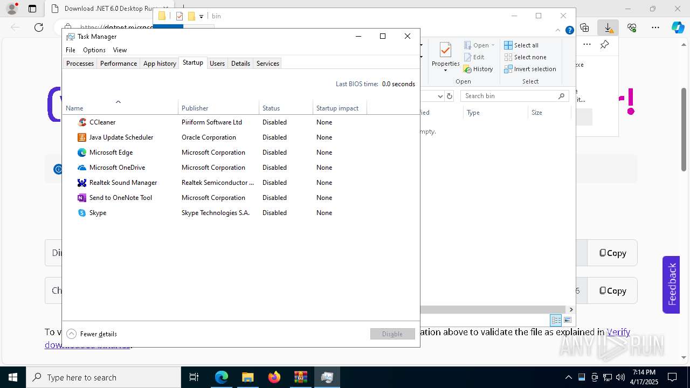Click the taskbar search box
690x388 pixels.
(103, 377)
